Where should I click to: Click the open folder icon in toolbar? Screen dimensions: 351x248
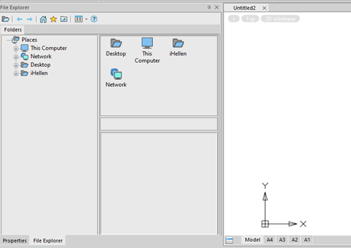coord(5,19)
